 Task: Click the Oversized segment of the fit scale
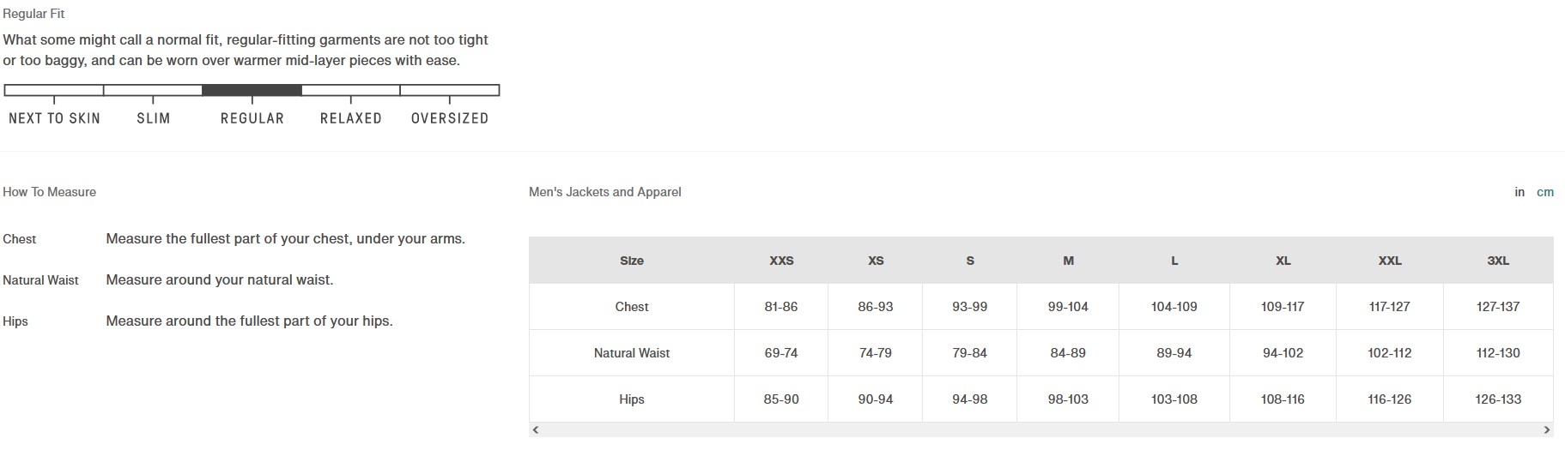[x=450, y=90]
